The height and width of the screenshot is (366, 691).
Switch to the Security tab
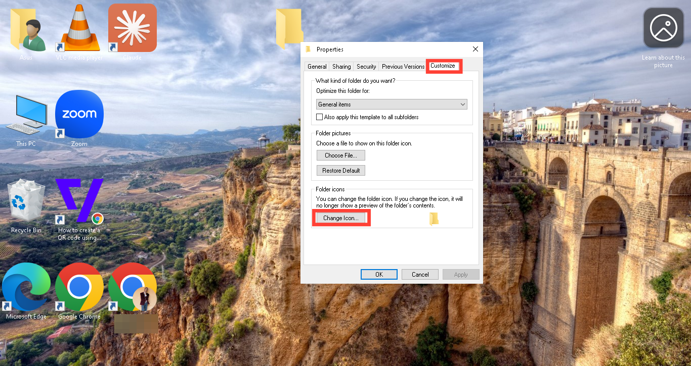[366, 67]
